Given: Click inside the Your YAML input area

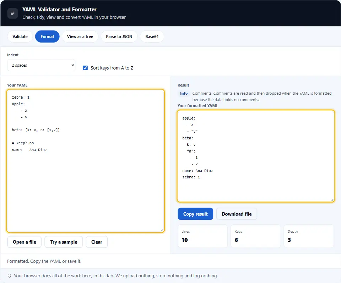Looking at the screenshot, I should [86, 161].
